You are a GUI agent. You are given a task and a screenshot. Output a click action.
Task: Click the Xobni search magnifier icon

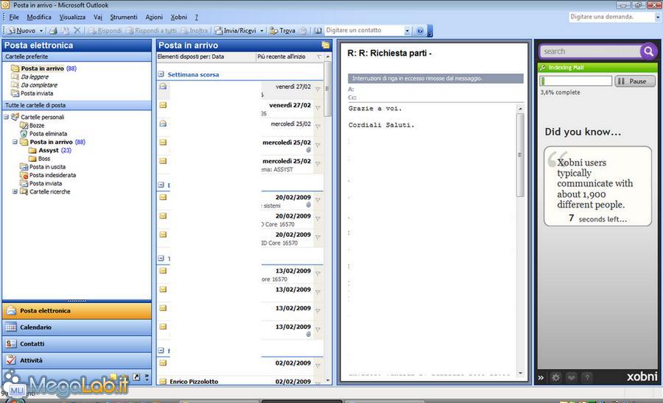tap(648, 51)
